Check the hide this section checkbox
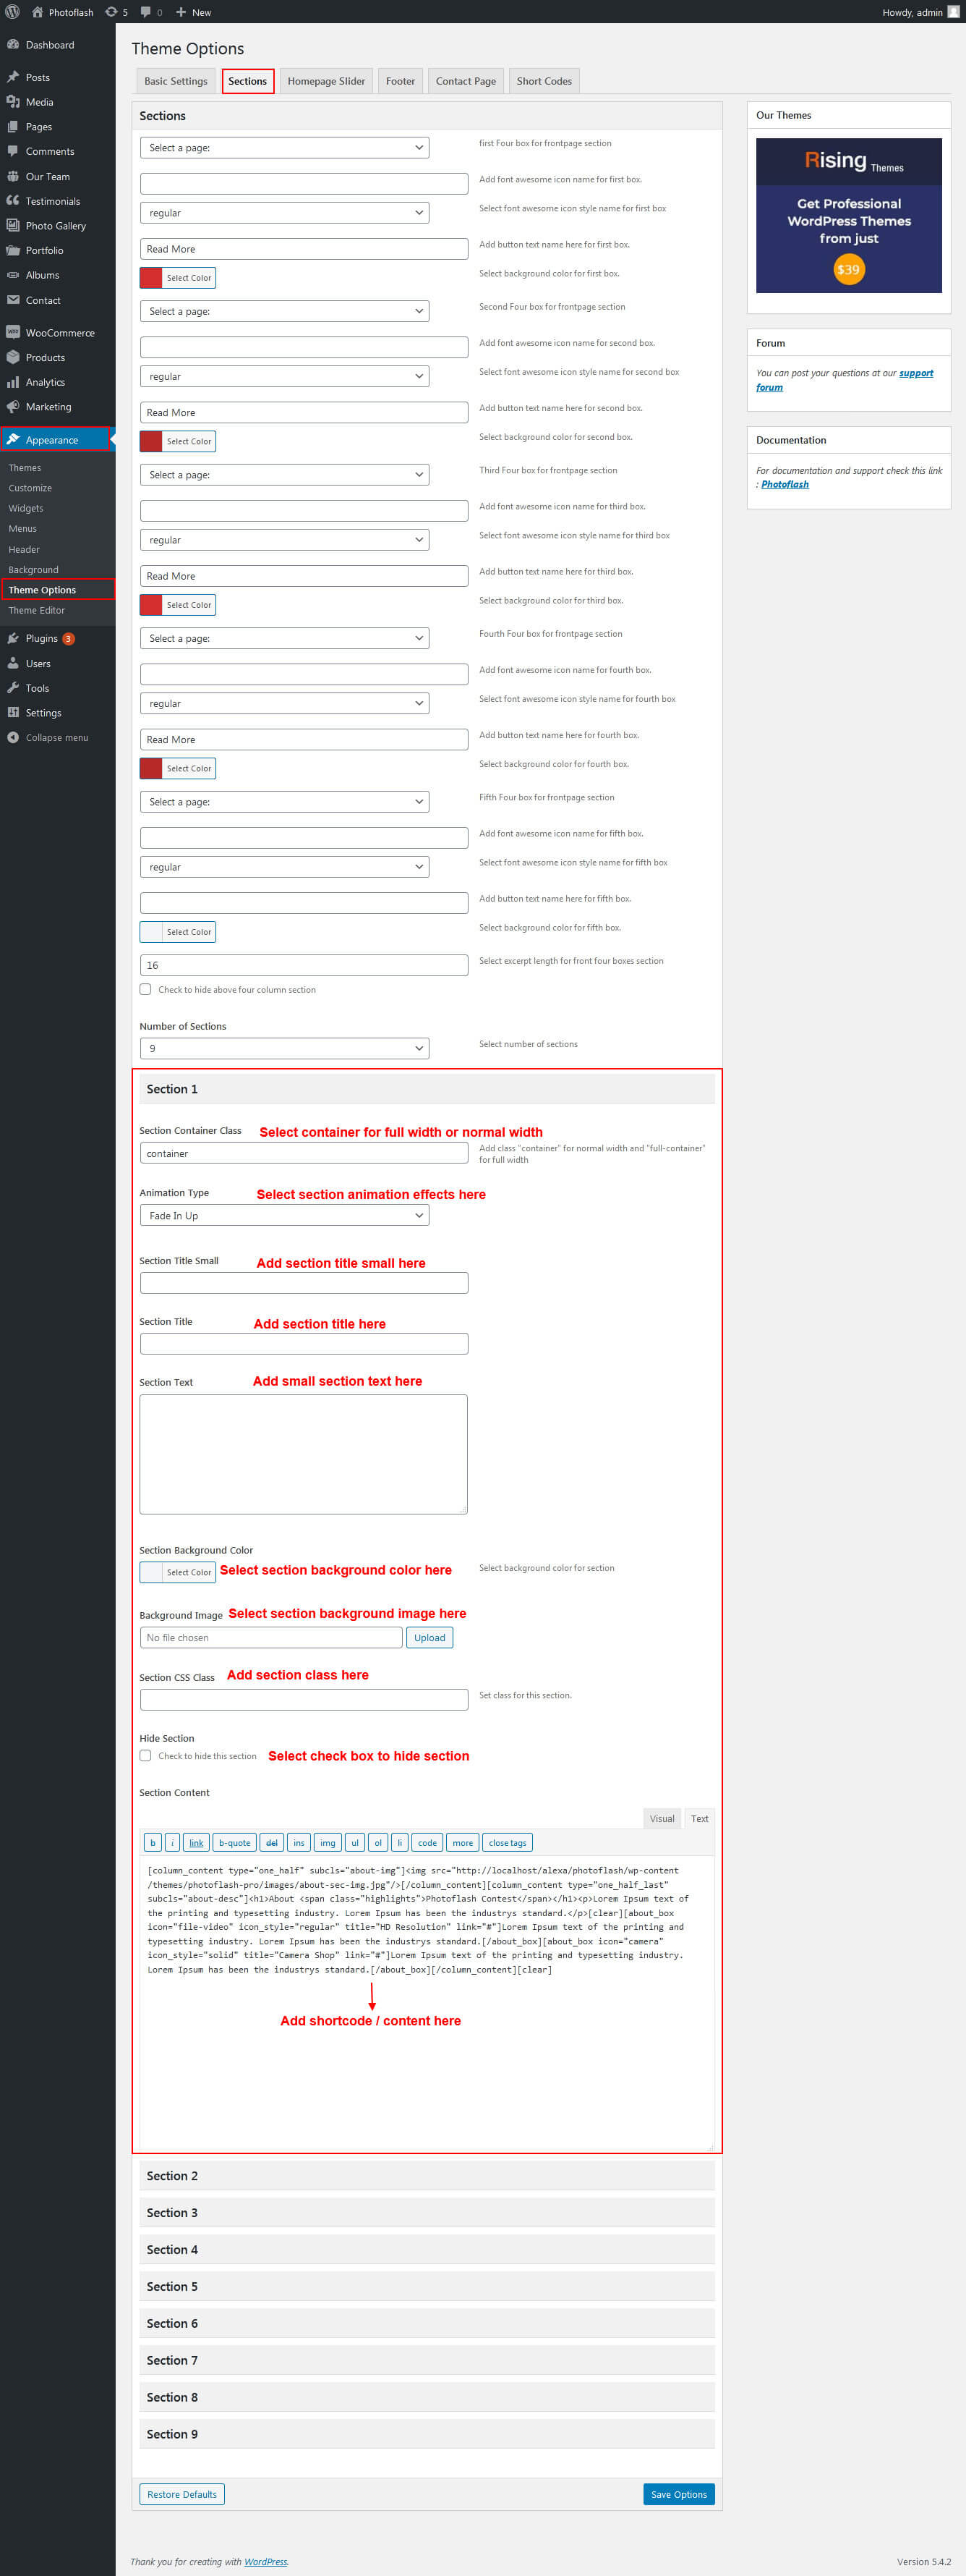966x2576 pixels. tap(146, 1755)
